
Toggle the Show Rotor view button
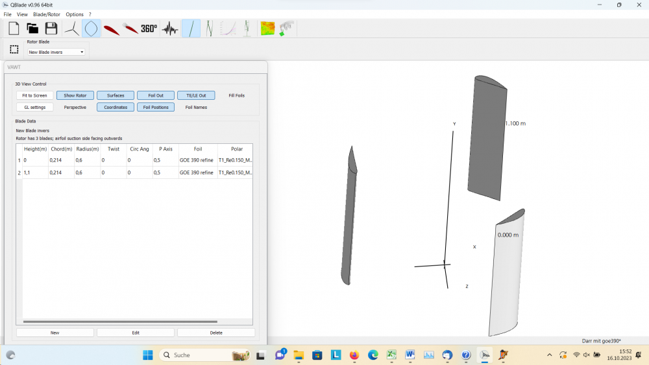(75, 95)
